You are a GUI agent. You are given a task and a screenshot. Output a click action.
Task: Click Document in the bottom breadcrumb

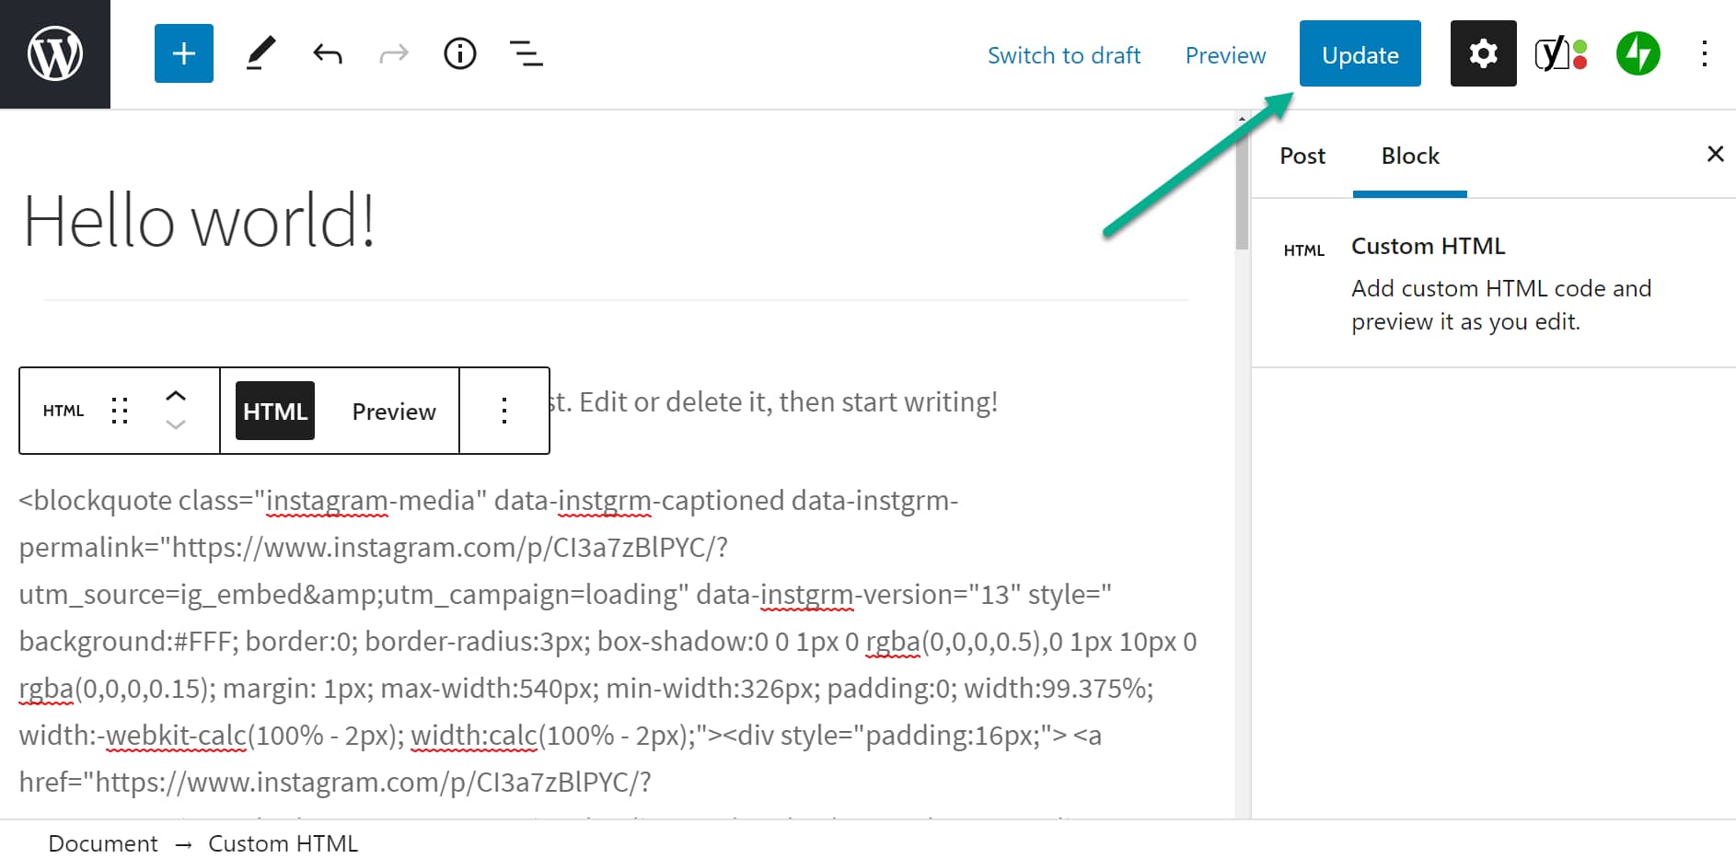[103, 843]
